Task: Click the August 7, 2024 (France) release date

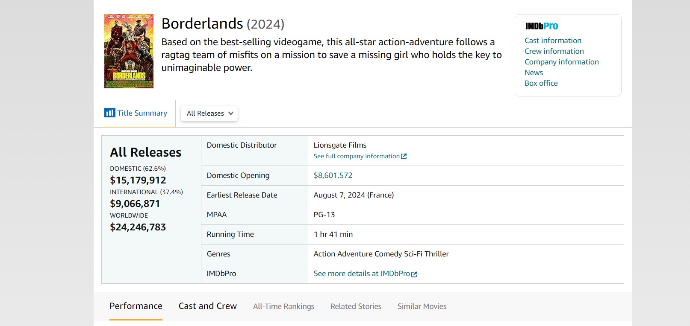Action: click(354, 195)
